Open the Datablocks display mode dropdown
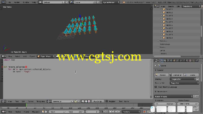Image resolution: width=203 pixels, height=114 pixels. coord(191,6)
